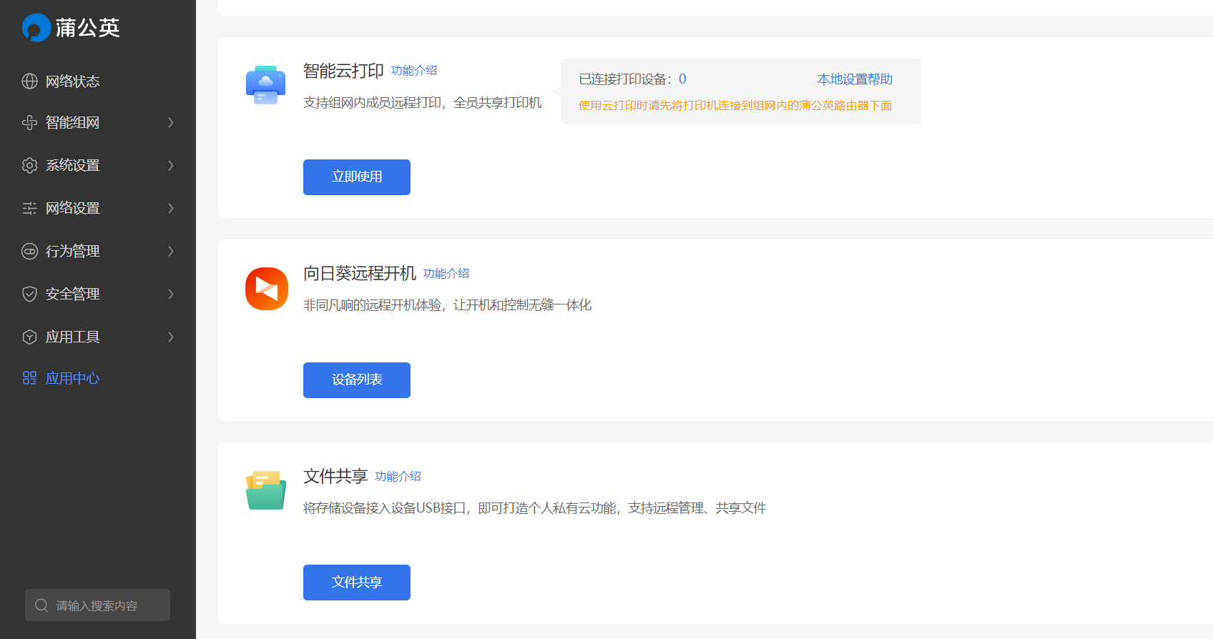This screenshot has width=1213, height=639.
Task: Click the orange 使用云打印时 notice text
Action: click(x=735, y=106)
